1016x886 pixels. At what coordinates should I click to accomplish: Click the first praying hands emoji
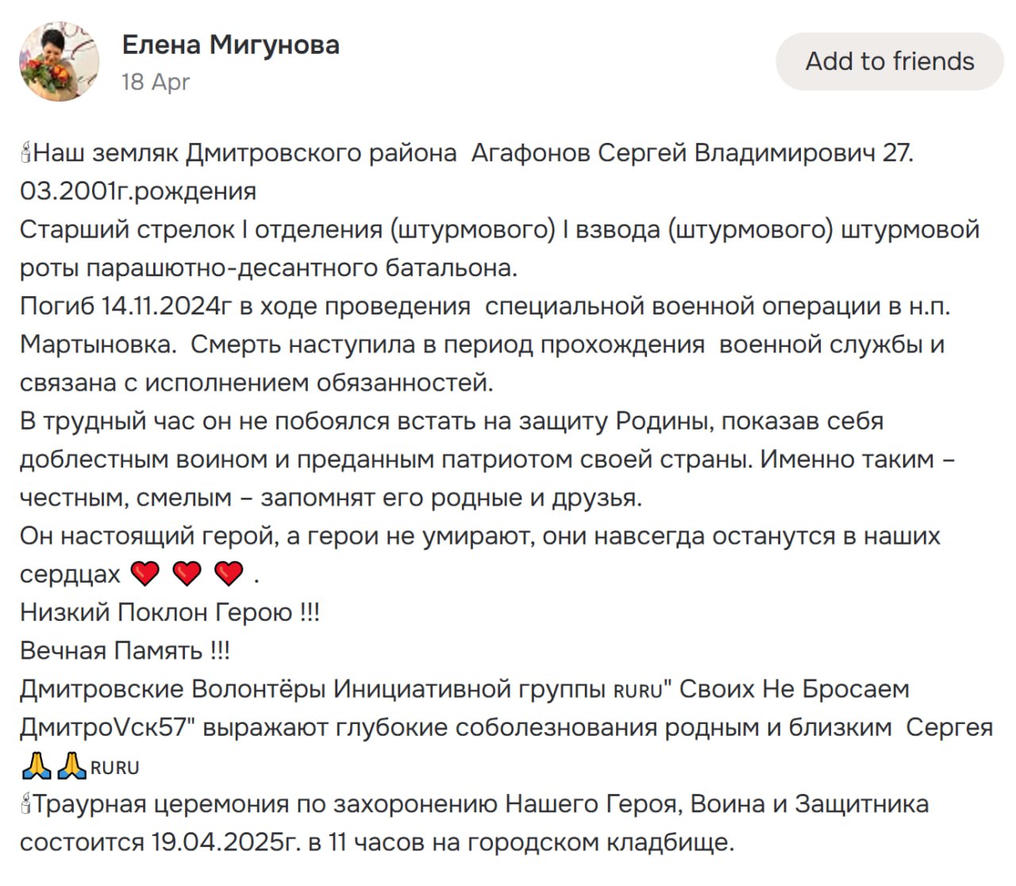click(x=37, y=766)
